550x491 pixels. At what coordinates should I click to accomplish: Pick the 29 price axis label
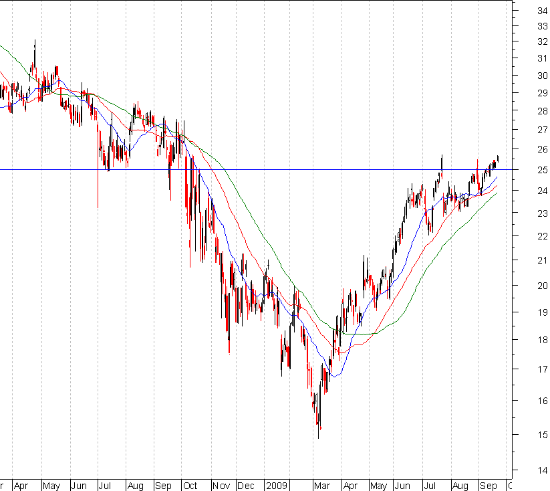point(542,93)
